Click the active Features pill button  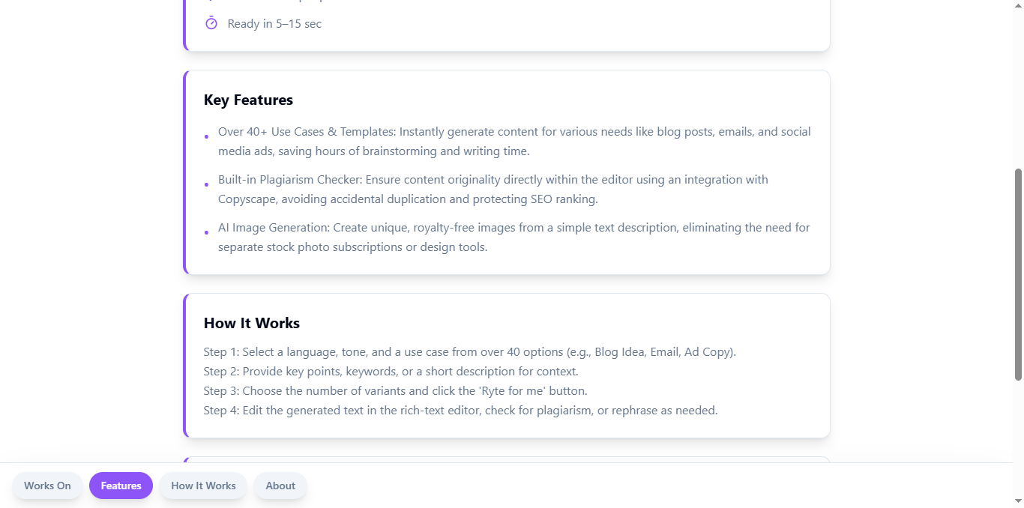click(121, 486)
